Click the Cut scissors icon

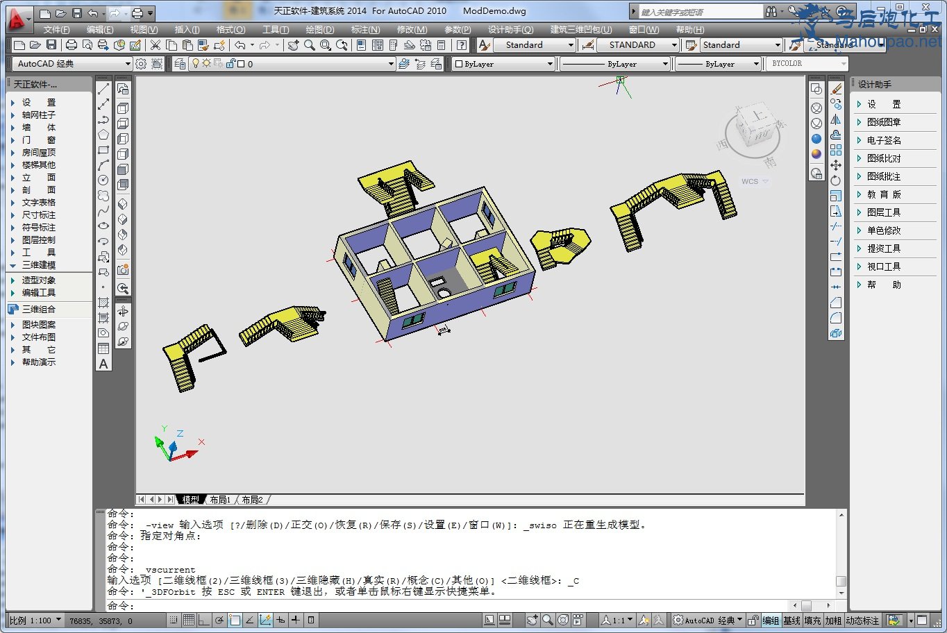tap(156, 45)
